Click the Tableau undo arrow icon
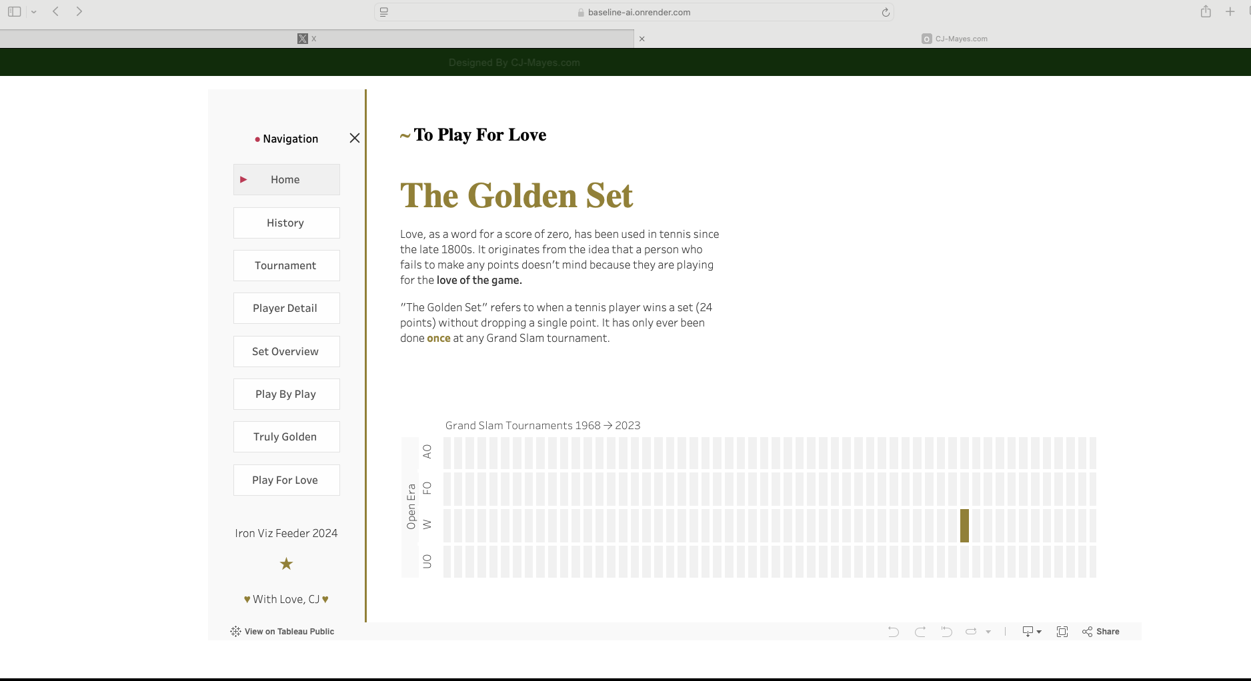Viewport: 1251px width, 681px height. pos(893,632)
